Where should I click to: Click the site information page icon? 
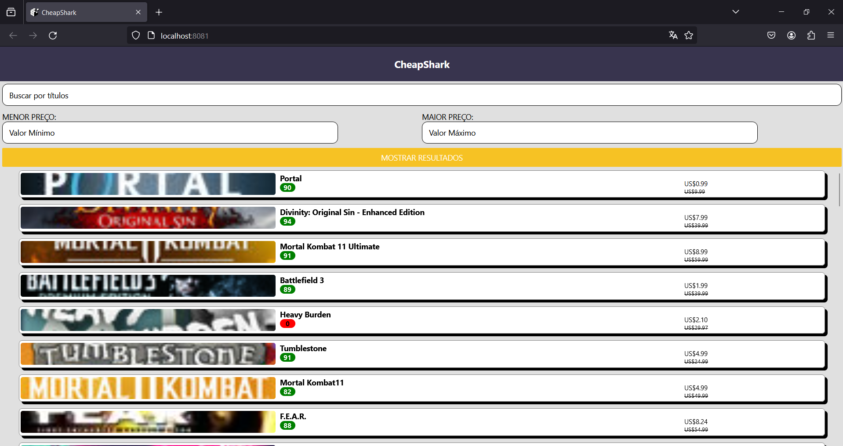(151, 36)
